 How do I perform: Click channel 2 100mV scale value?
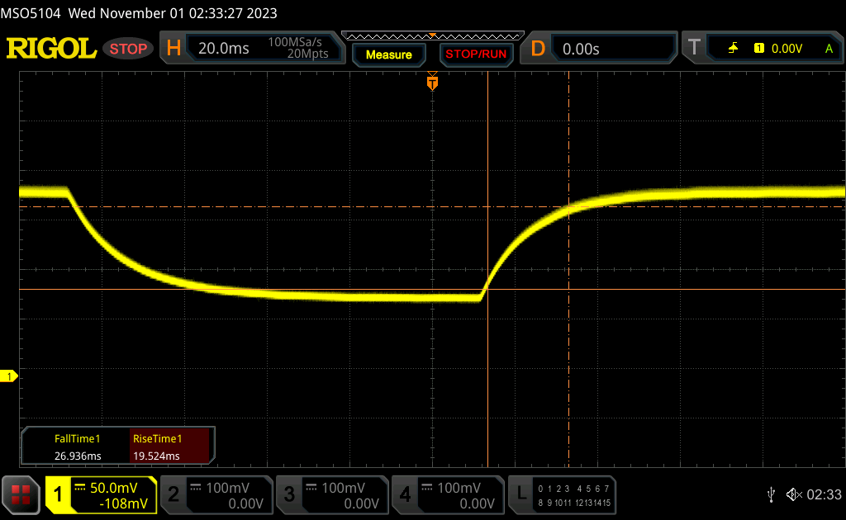pyautogui.click(x=228, y=488)
